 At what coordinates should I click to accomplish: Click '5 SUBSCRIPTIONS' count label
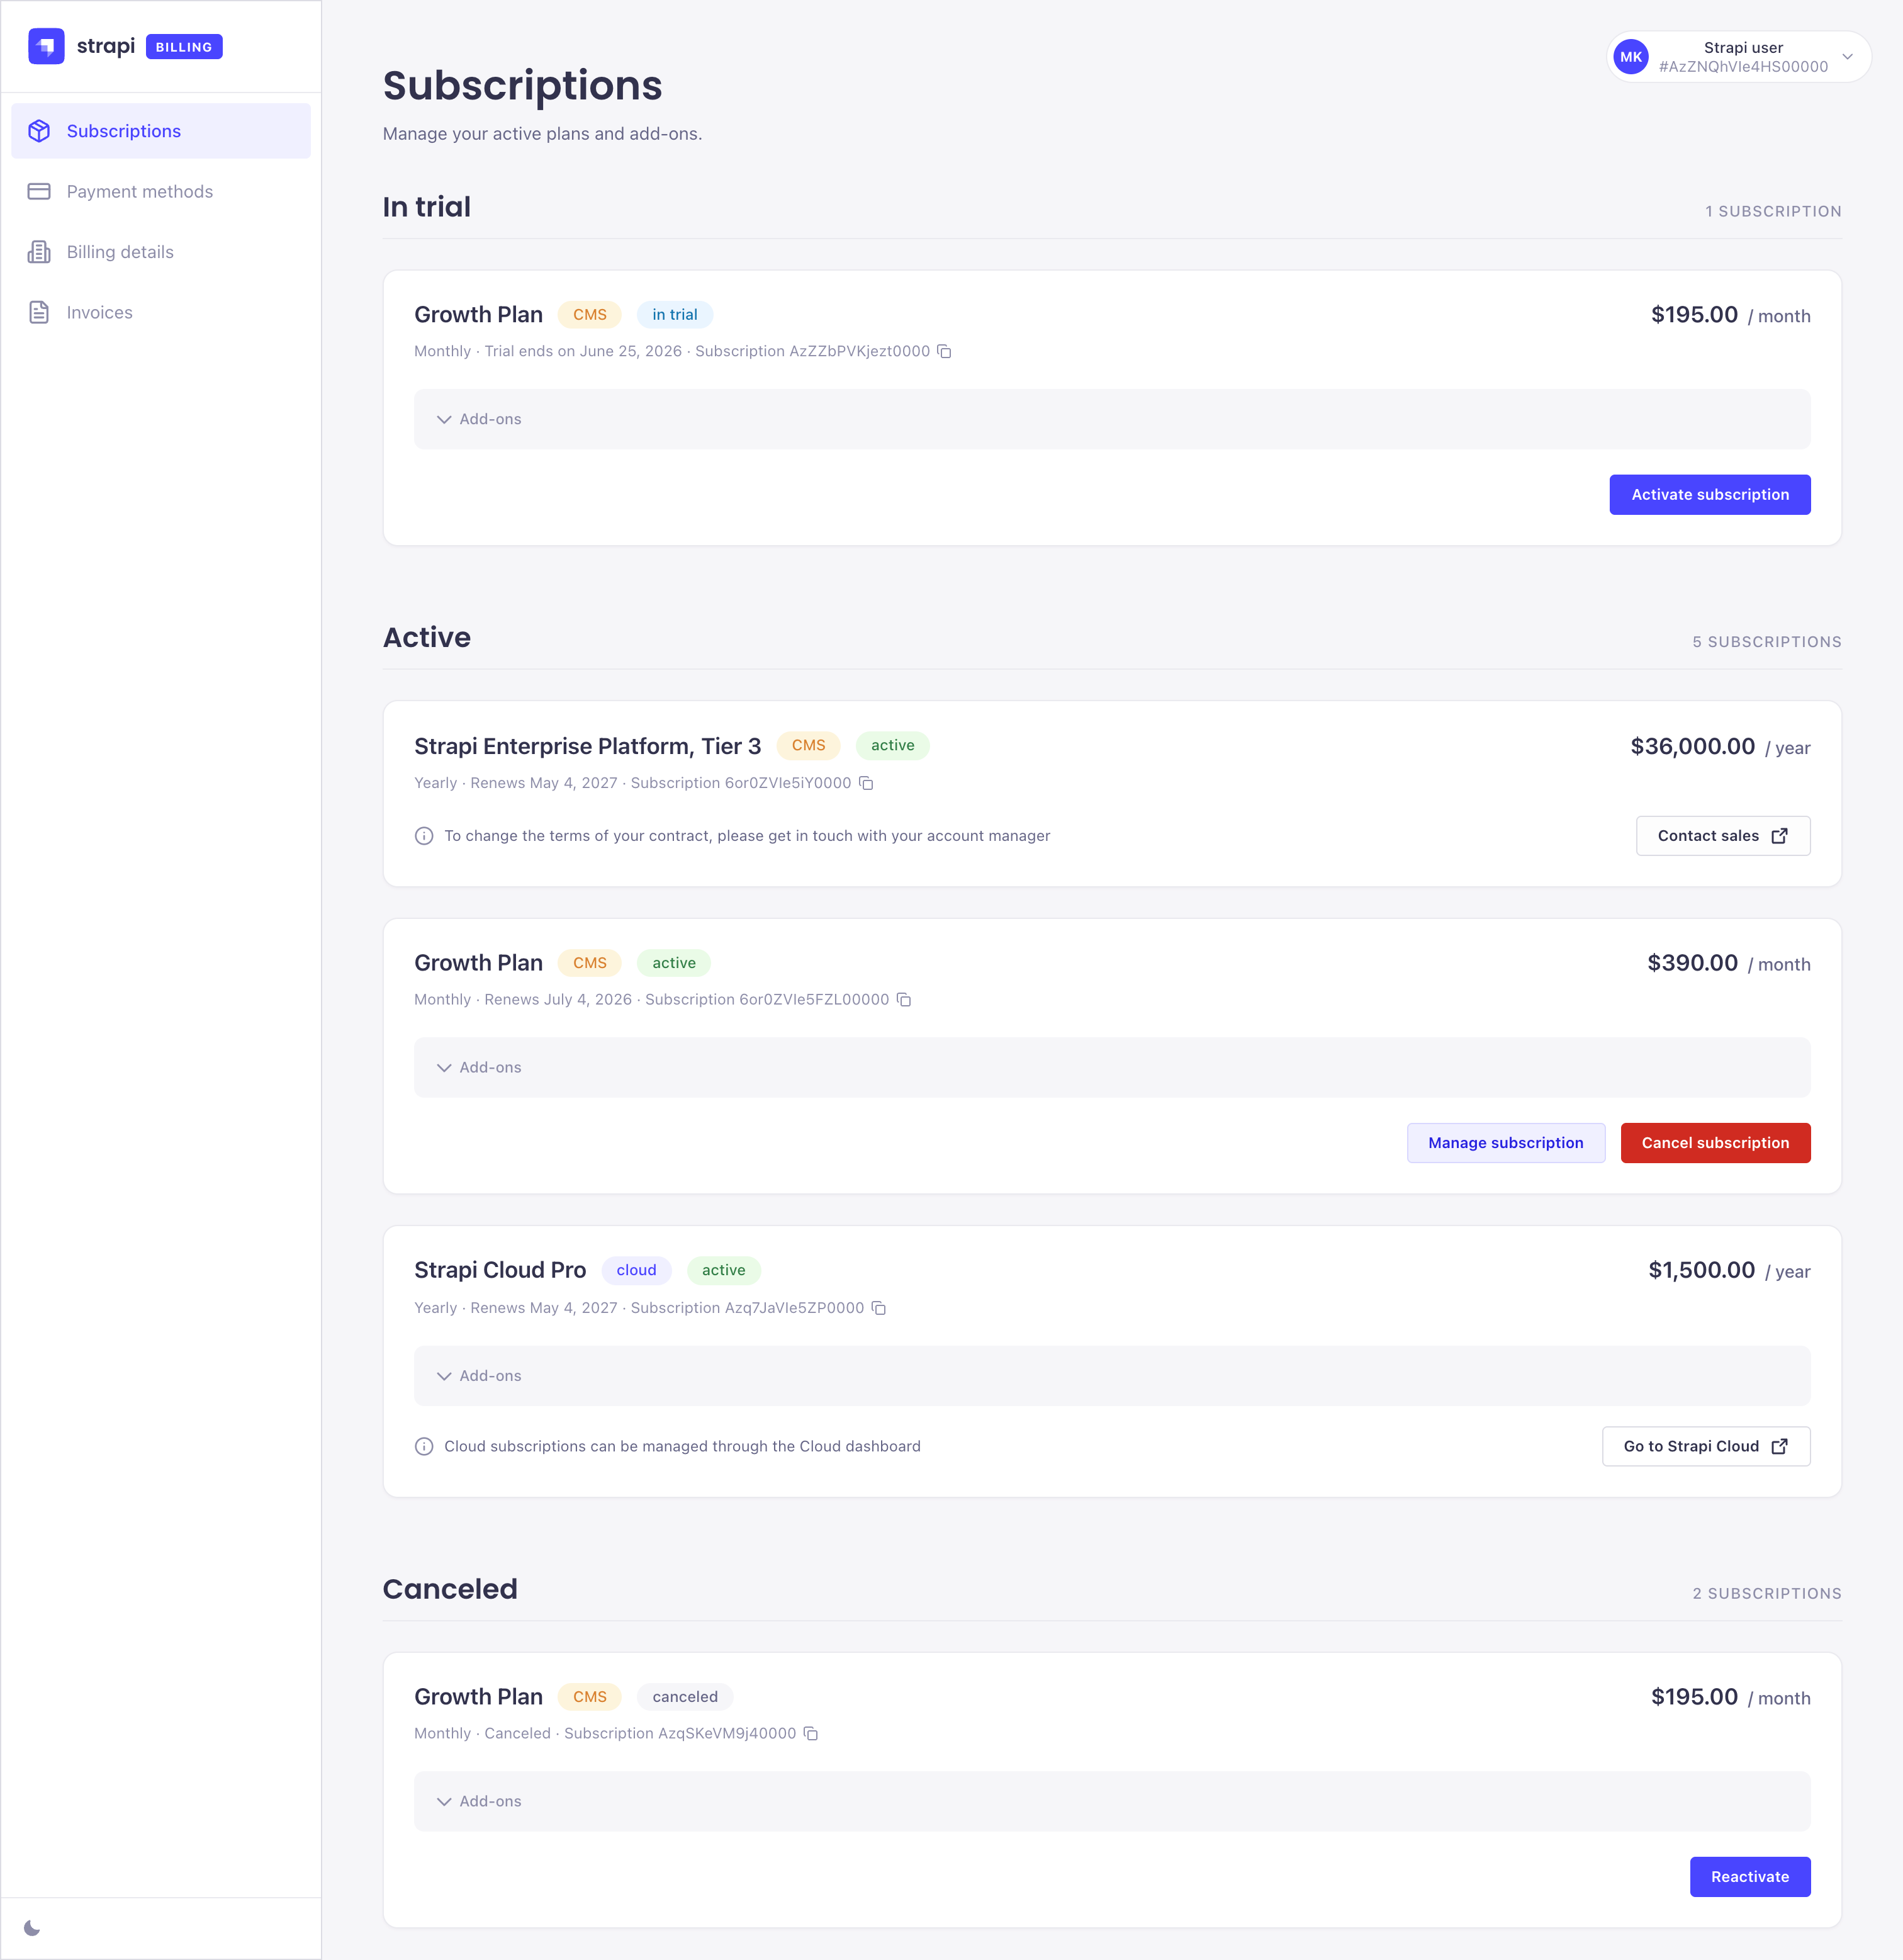coord(1766,642)
